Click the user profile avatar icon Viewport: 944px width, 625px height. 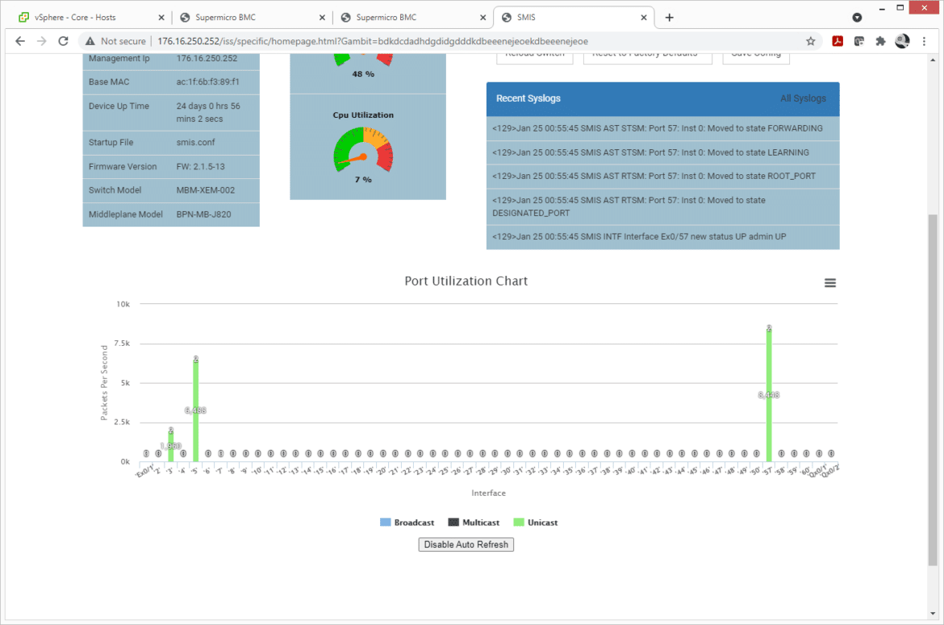tap(902, 41)
